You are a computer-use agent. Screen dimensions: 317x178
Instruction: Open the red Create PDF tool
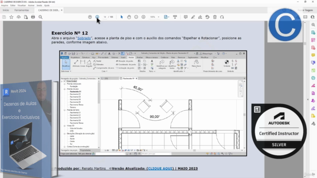click(313, 47)
